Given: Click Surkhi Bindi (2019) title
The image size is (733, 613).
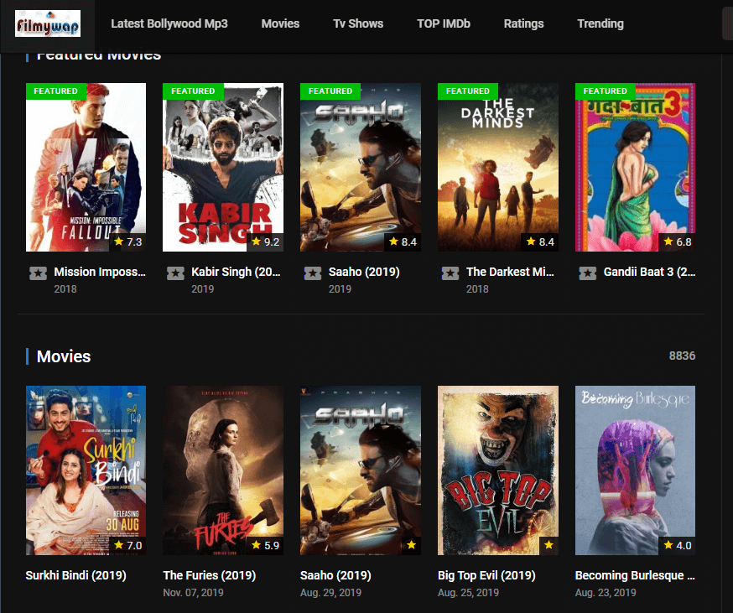Looking at the screenshot, I should (75, 575).
